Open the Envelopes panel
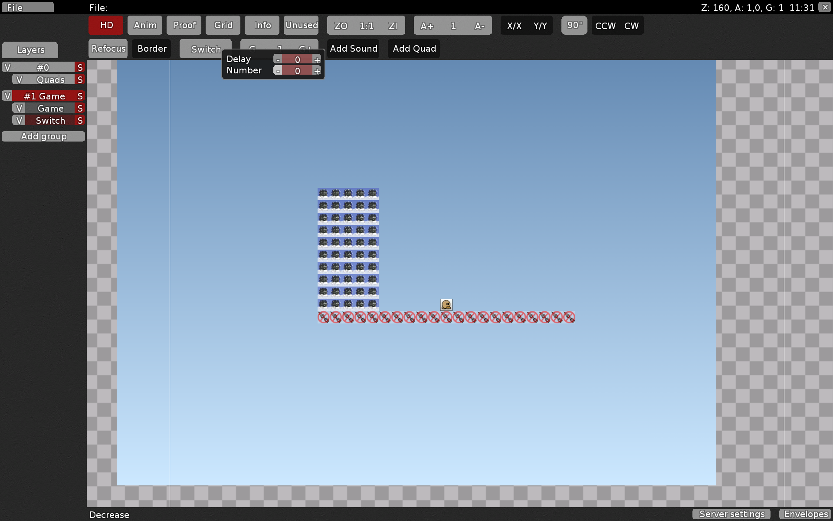Image resolution: width=833 pixels, height=521 pixels. tap(806, 514)
